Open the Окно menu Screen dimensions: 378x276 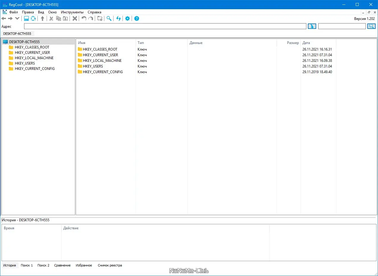click(x=52, y=12)
